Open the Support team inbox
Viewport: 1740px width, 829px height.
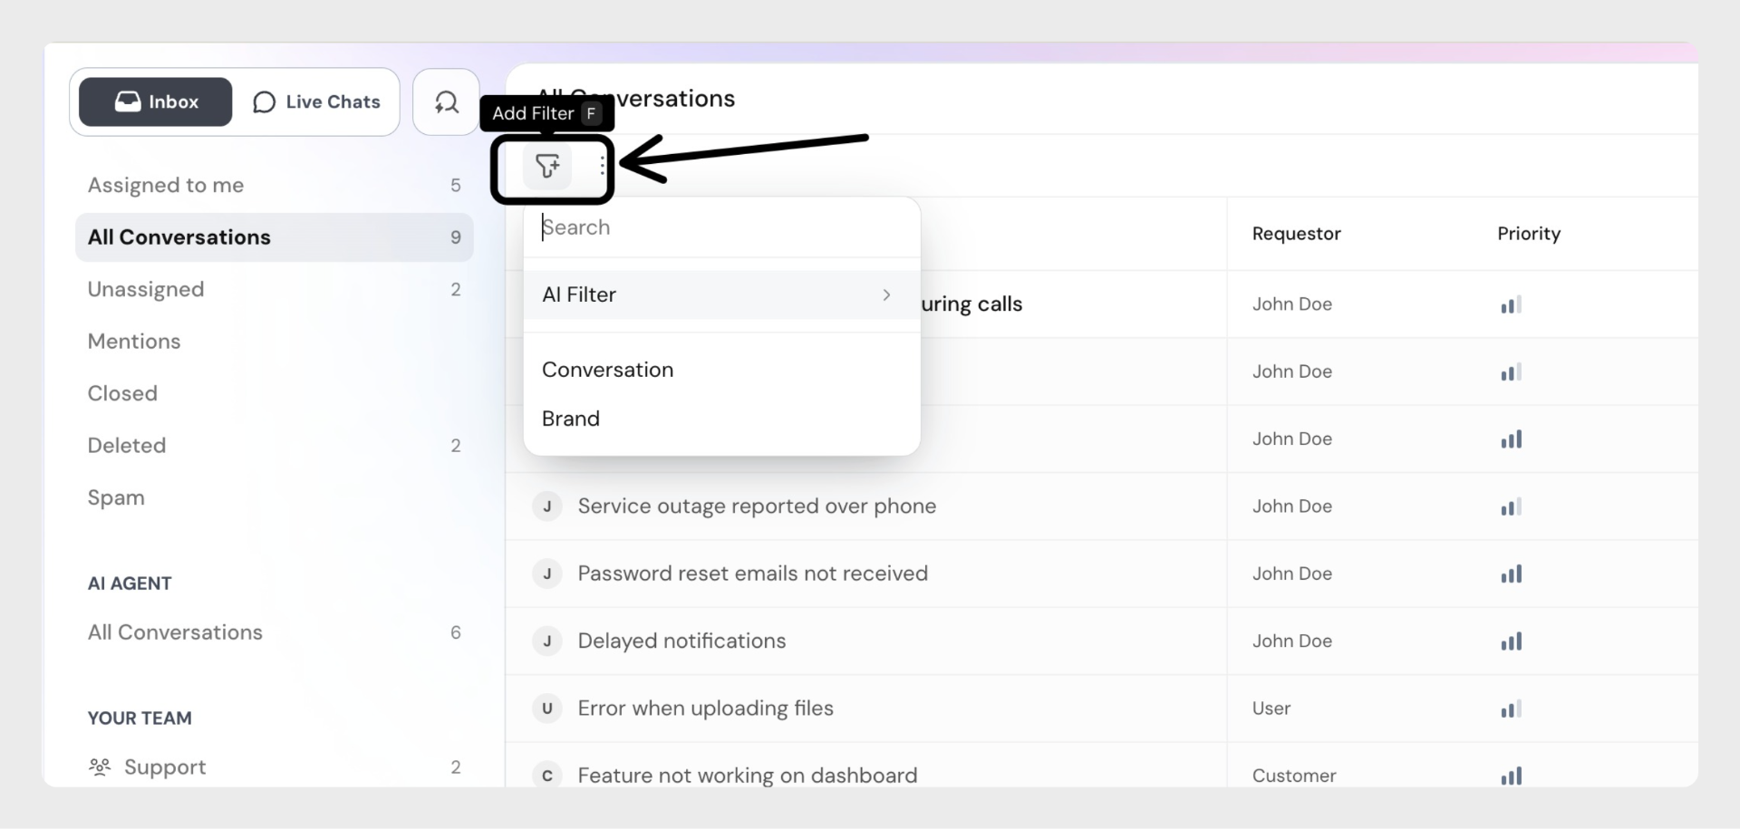click(165, 767)
